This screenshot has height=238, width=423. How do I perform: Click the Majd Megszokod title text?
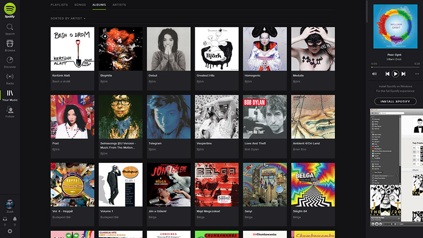coord(208,211)
